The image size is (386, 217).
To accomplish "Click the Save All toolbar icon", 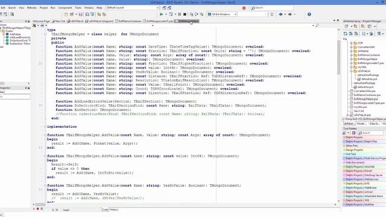I will click(87, 14).
